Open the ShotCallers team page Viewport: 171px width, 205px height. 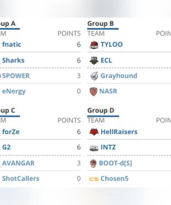click(21, 179)
